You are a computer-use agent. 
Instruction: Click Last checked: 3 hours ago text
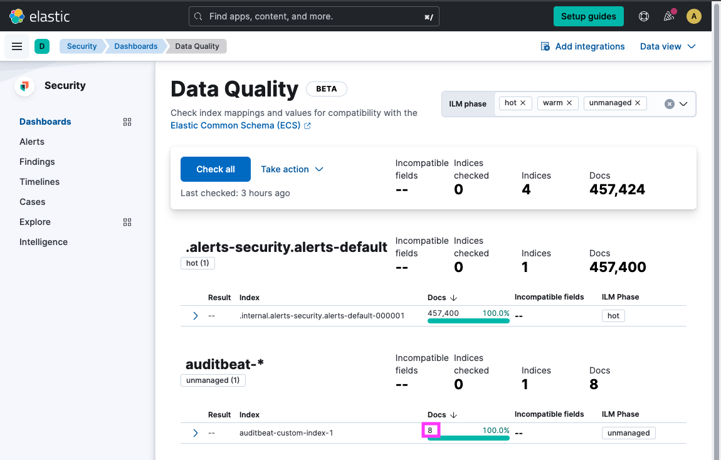pyautogui.click(x=236, y=193)
